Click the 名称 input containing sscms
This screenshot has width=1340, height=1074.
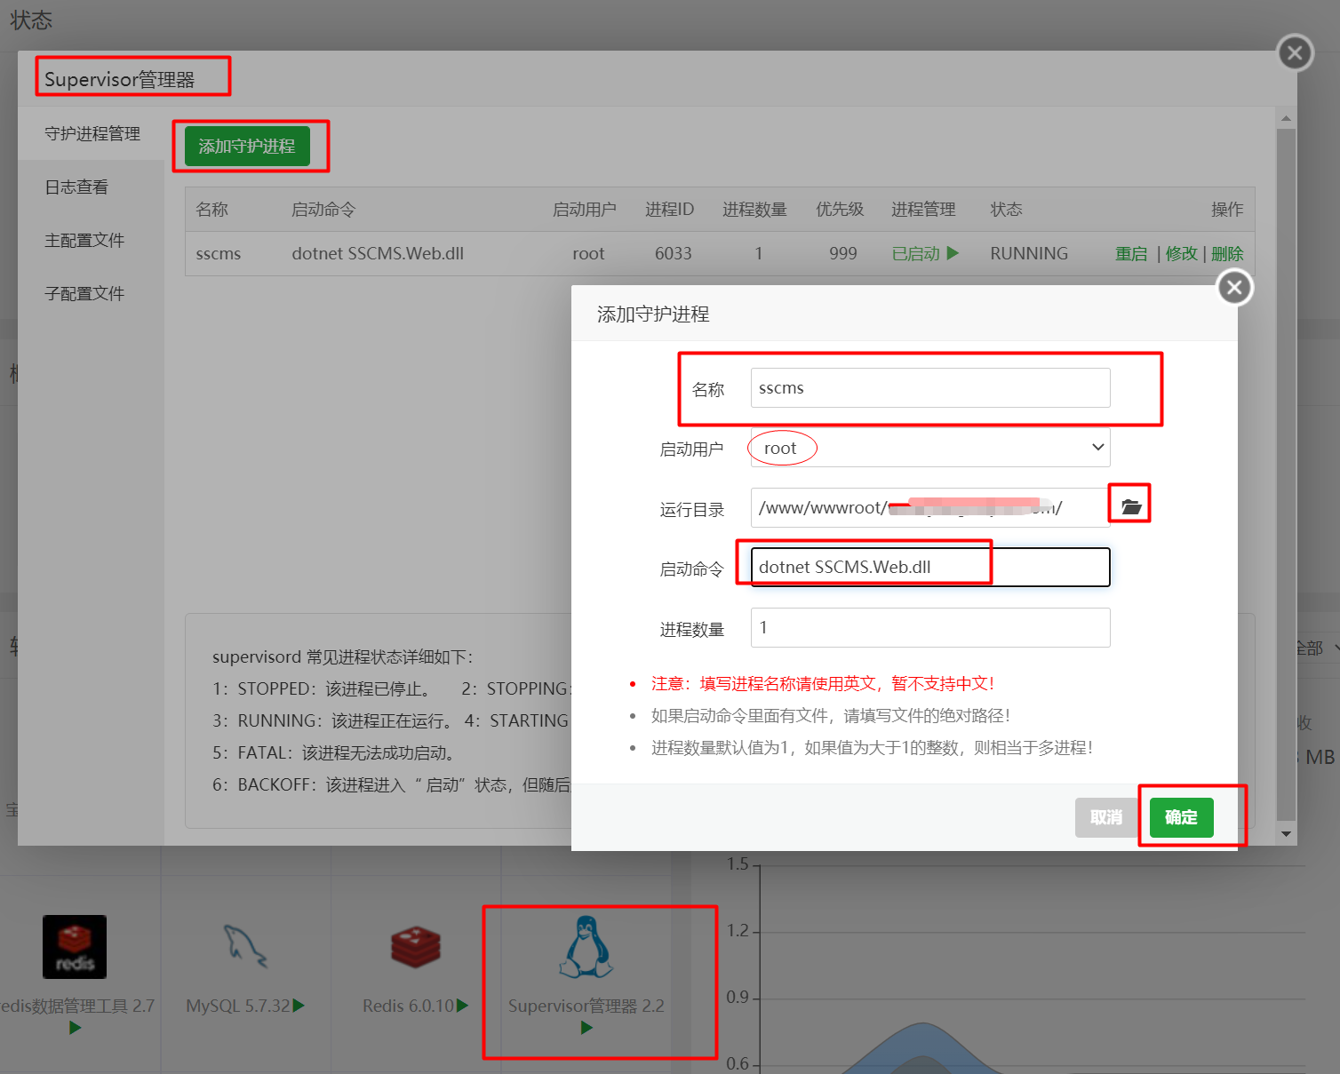coord(930,387)
